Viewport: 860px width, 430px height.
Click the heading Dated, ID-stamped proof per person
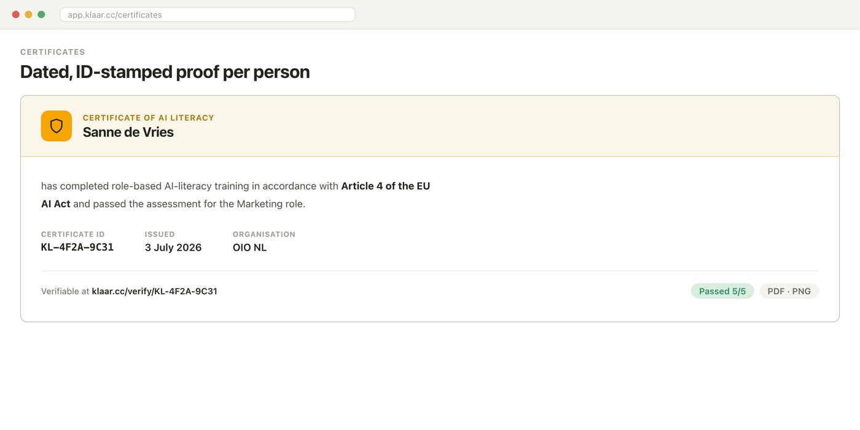165,72
